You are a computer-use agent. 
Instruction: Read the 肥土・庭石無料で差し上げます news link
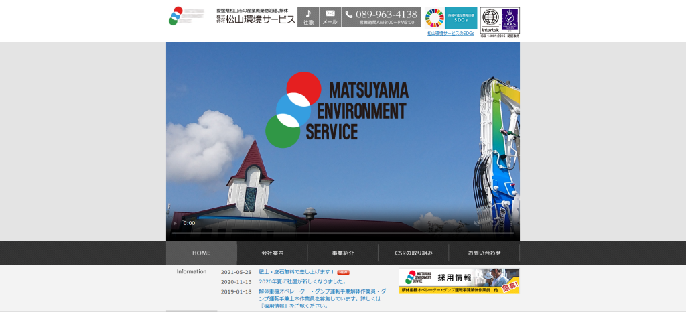click(296, 272)
